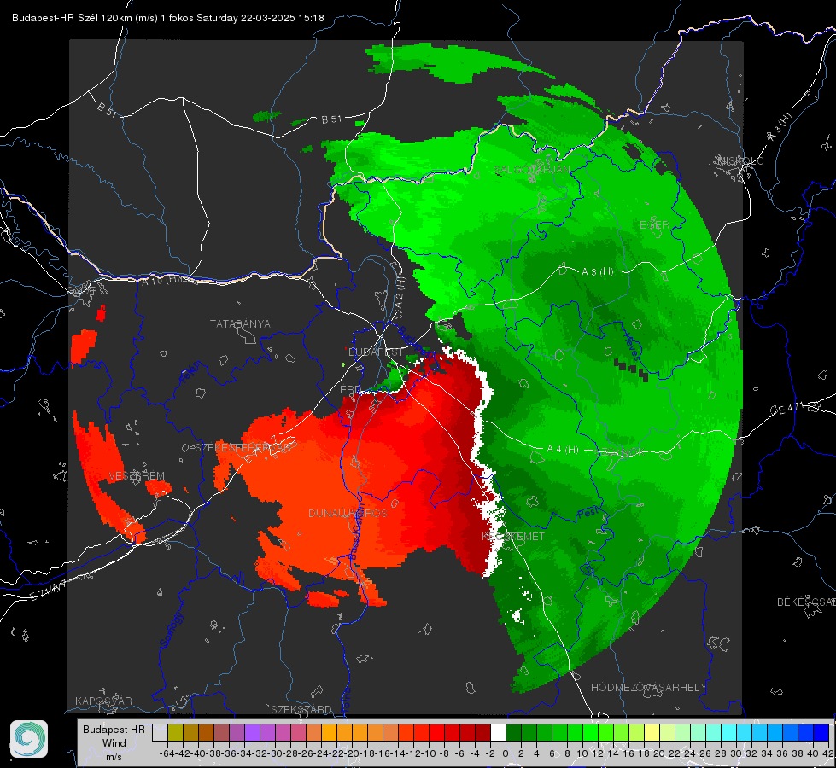Click the MISKOLC city label
The width and height of the screenshot is (836, 768).
tap(740, 160)
